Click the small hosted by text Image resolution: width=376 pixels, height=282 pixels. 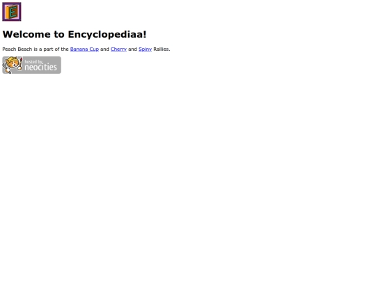click(x=33, y=62)
